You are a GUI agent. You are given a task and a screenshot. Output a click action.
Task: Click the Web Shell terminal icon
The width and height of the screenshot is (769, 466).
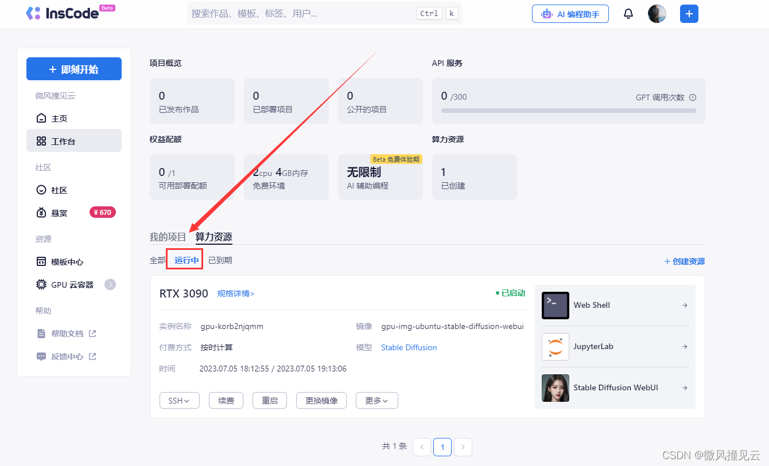coord(556,306)
